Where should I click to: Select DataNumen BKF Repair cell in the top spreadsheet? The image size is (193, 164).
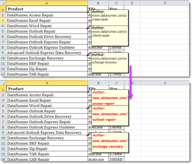[47, 63]
